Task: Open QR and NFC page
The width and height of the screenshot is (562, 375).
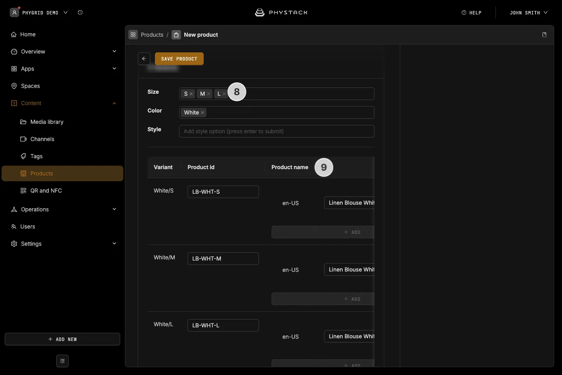Action: click(62, 191)
